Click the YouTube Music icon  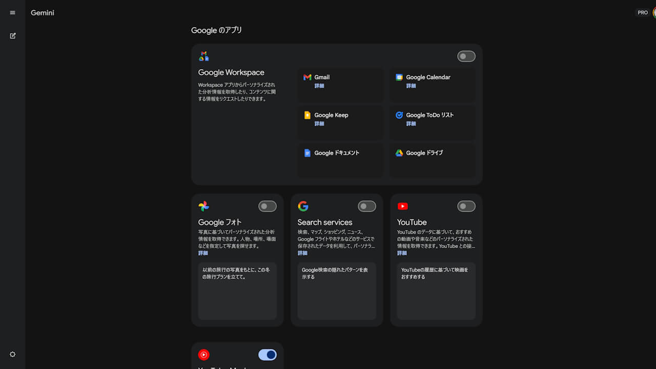click(x=203, y=355)
